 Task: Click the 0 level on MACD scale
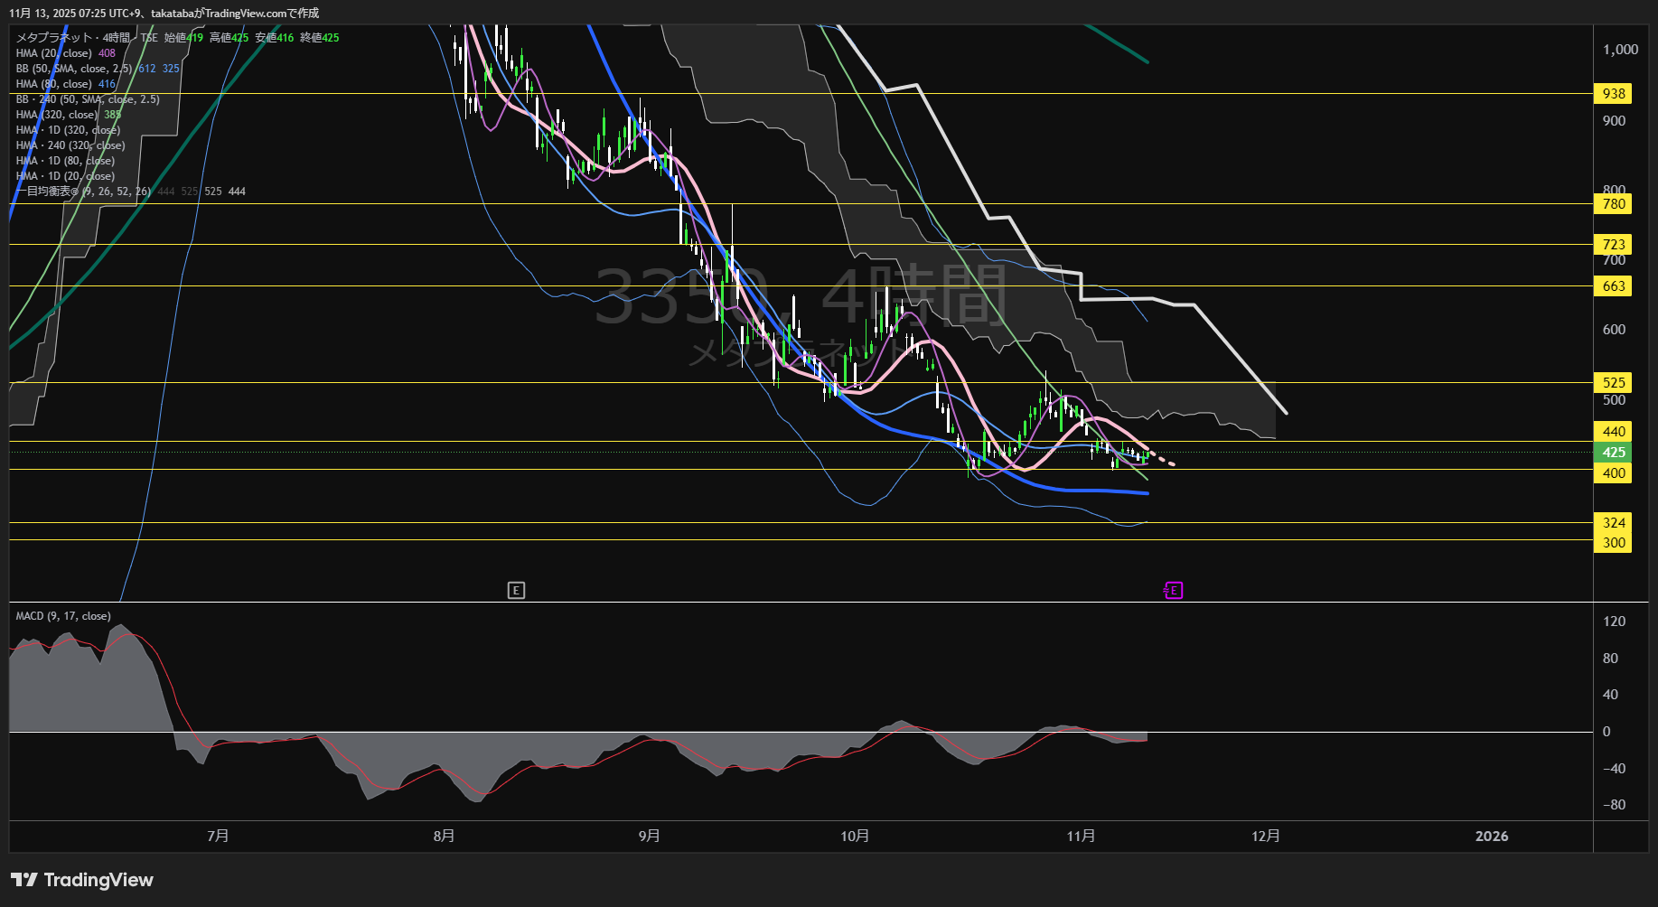[1606, 732]
